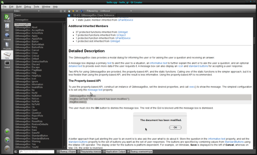This screenshot has width=257, height=155.
Task: Click the green Run button
Action: (7, 131)
